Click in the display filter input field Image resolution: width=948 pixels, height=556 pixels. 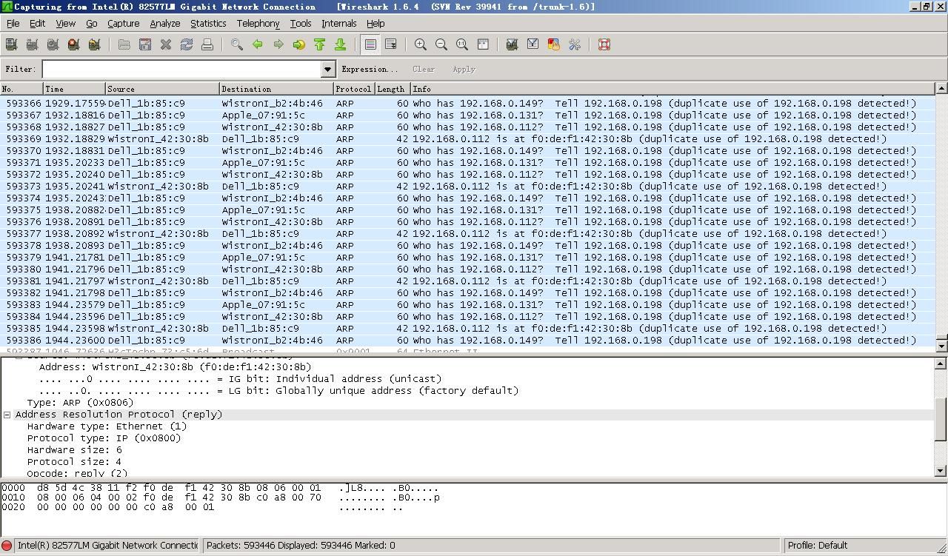point(181,69)
